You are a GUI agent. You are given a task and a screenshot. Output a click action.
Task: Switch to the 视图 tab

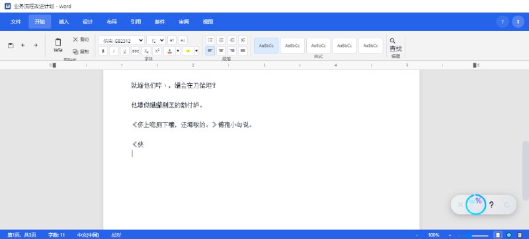tap(208, 22)
